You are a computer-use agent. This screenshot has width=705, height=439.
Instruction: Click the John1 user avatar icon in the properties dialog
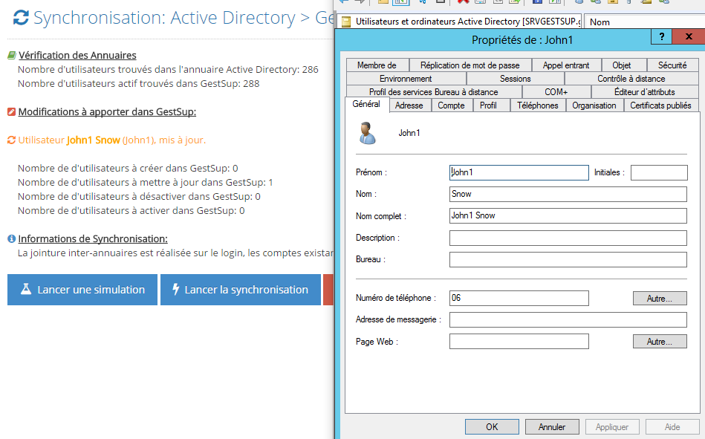(367, 133)
